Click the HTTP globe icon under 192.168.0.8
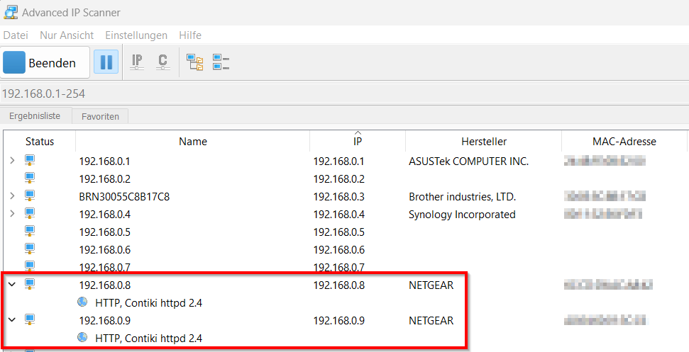This screenshot has height=352, width=689. (x=82, y=302)
